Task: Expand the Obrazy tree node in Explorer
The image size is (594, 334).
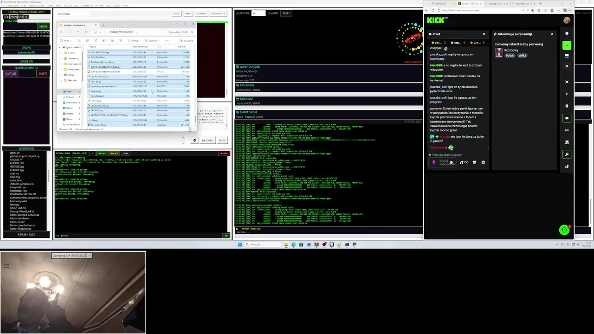Action: click(x=61, y=75)
